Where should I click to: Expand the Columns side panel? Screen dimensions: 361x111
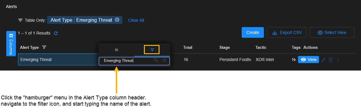click(x=11, y=43)
